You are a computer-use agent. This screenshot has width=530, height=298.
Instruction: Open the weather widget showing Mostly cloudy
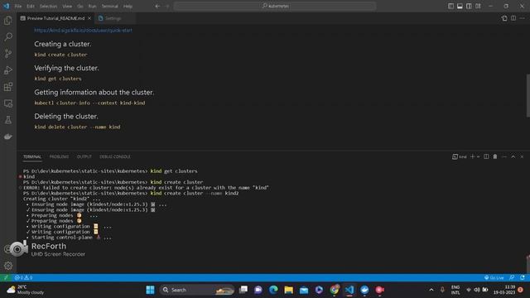coord(26,290)
